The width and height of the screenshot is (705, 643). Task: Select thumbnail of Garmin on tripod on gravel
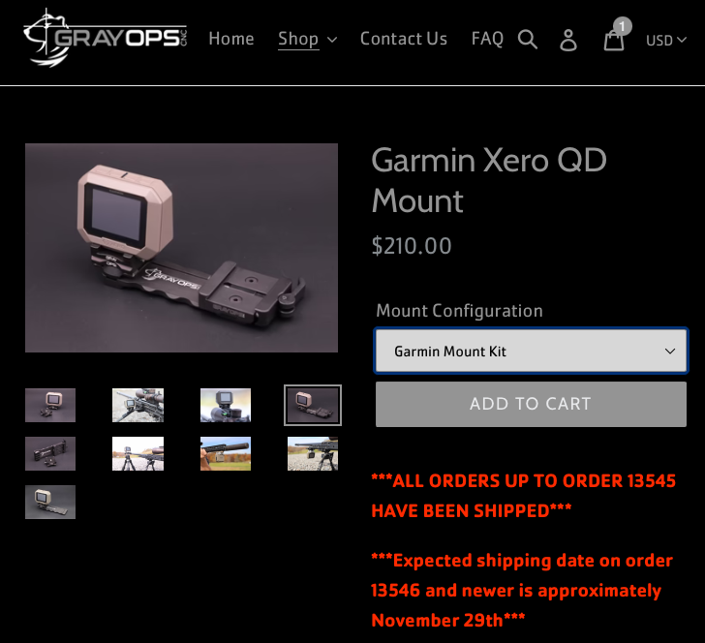[x=138, y=454]
